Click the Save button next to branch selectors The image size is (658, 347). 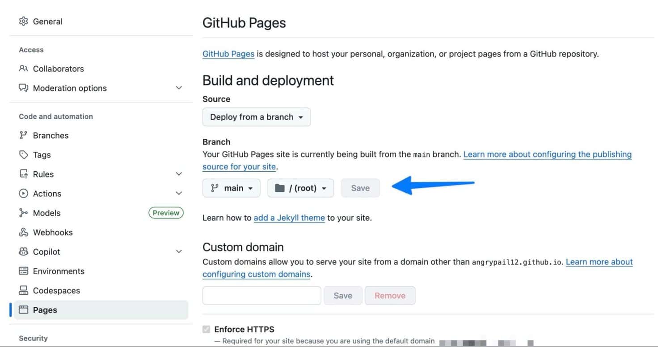tap(360, 188)
